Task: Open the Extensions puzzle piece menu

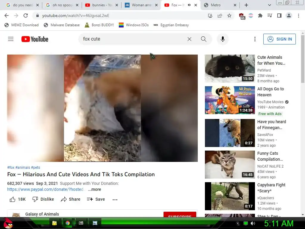Action: tap(260, 16)
